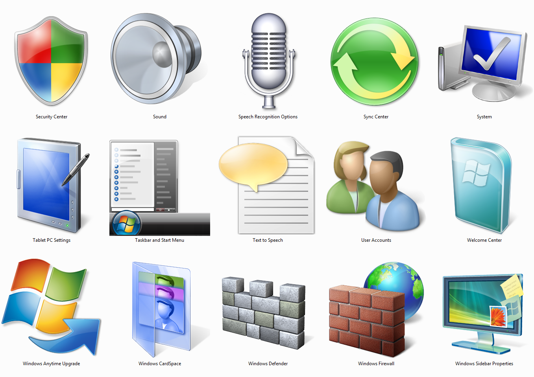Click the Windows Firewall text label
Screen dimensions: 534x377
click(x=375, y=363)
